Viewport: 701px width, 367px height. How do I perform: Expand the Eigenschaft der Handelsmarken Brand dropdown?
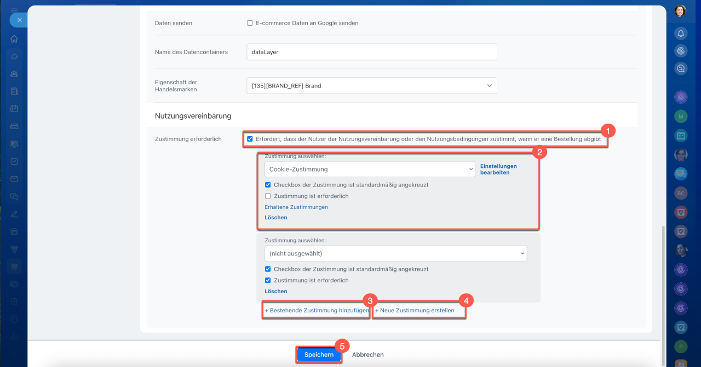[371, 86]
